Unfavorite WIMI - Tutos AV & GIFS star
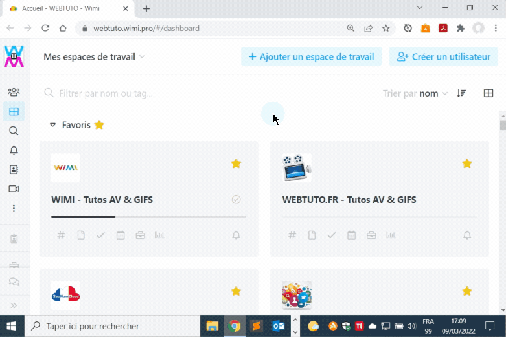This screenshot has height=337, width=506. 236,164
